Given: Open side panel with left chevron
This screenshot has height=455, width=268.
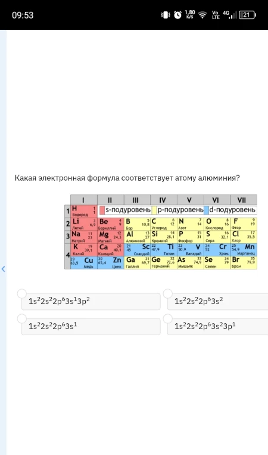Looking at the screenshot, I should [3, 269].
